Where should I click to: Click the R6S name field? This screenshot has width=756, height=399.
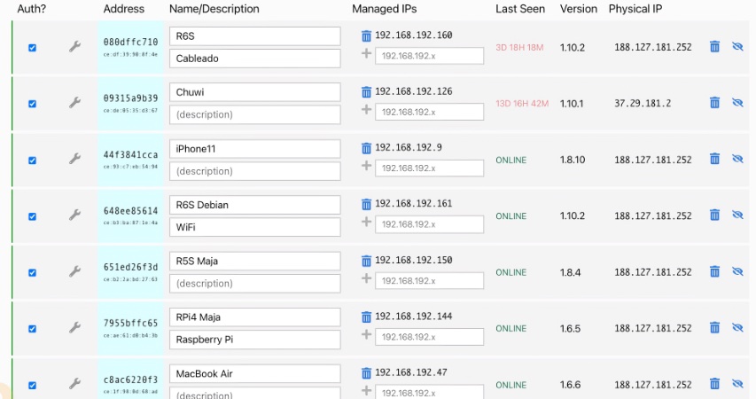tap(254, 36)
